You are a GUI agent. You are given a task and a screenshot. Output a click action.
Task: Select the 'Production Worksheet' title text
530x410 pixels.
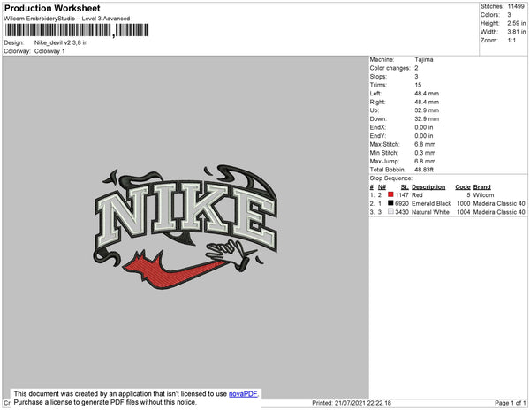[52, 8]
